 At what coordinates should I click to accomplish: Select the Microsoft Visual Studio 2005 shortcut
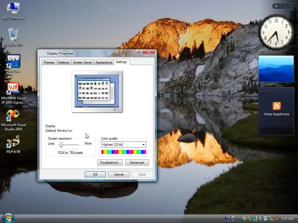tap(13, 120)
